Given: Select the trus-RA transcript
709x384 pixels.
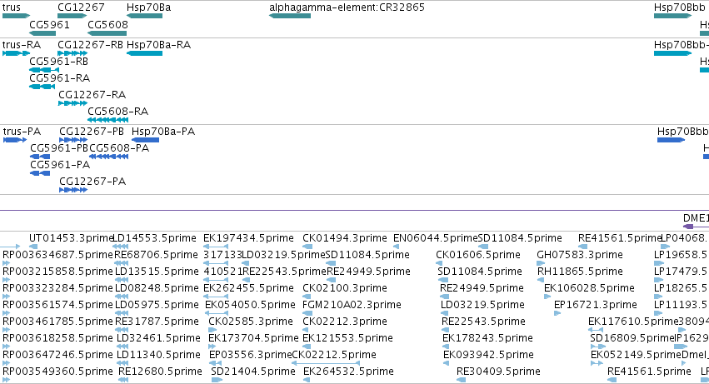Looking at the screenshot, I should point(16,53).
